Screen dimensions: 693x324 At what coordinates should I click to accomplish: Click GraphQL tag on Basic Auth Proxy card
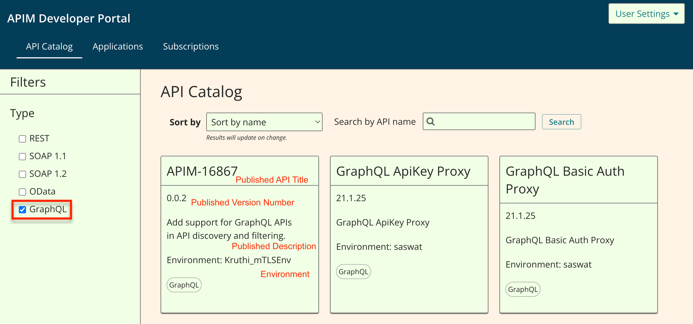pyautogui.click(x=523, y=289)
